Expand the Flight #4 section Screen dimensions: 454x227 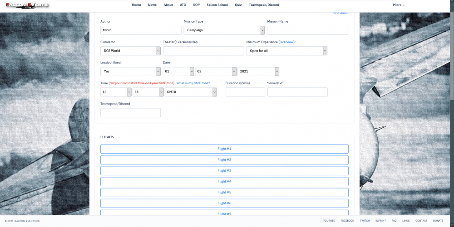click(224, 182)
